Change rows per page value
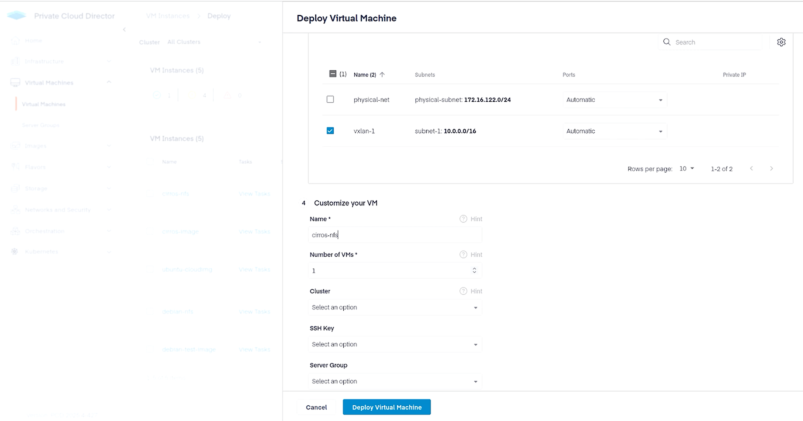The height and width of the screenshot is (421, 803). tap(687, 169)
